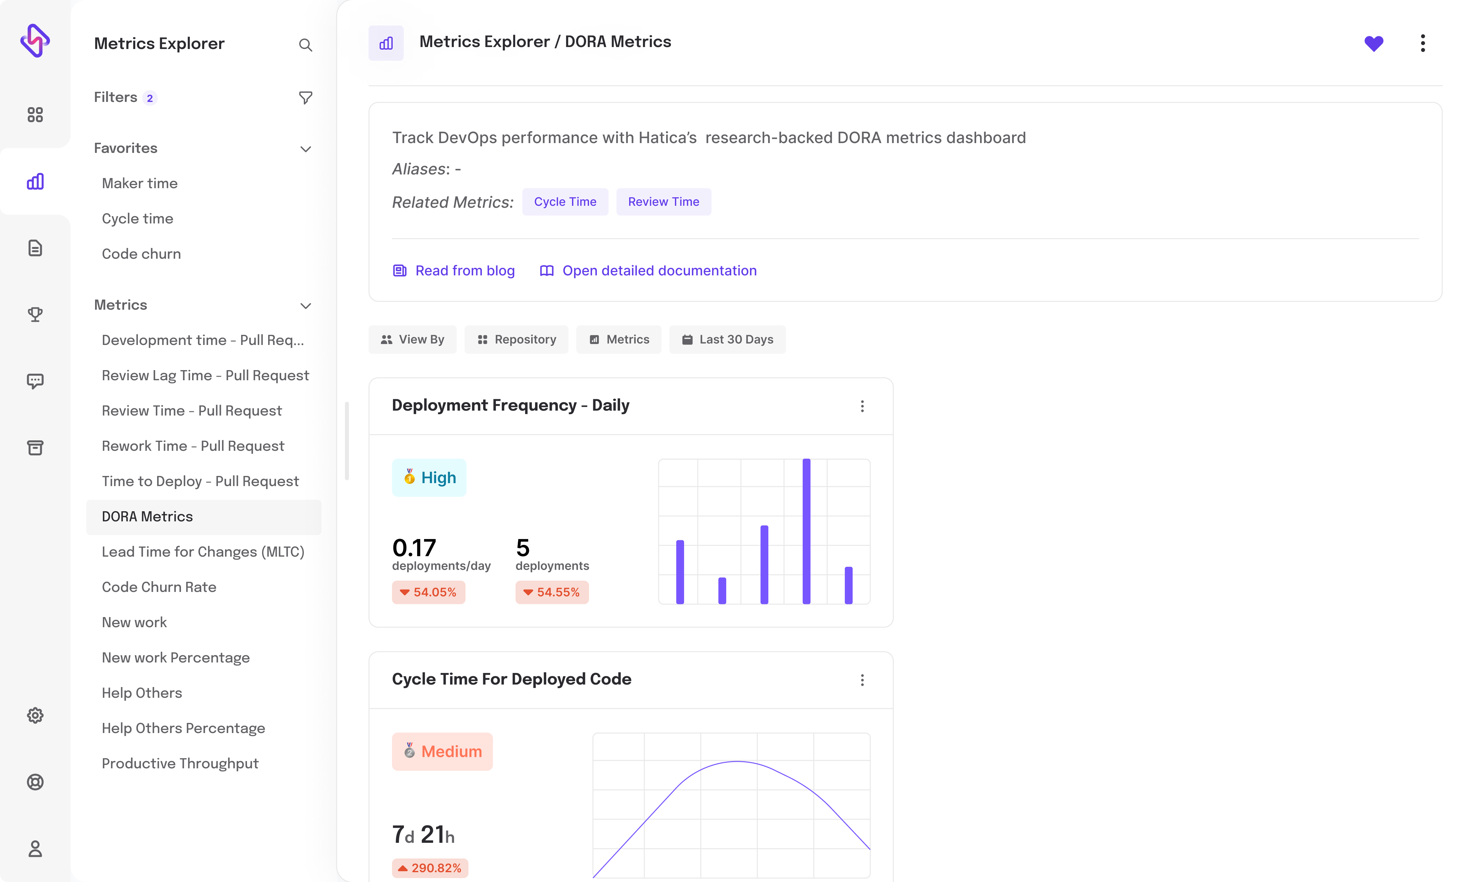Open the user profile icon in the sidebar
Viewport: 1474px width, 882px height.
click(x=35, y=849)
